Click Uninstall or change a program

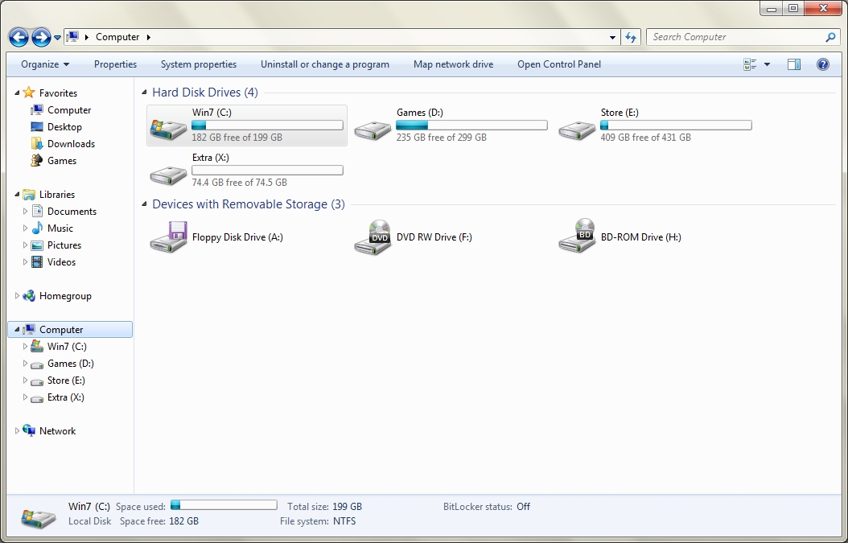coord(325,64)
